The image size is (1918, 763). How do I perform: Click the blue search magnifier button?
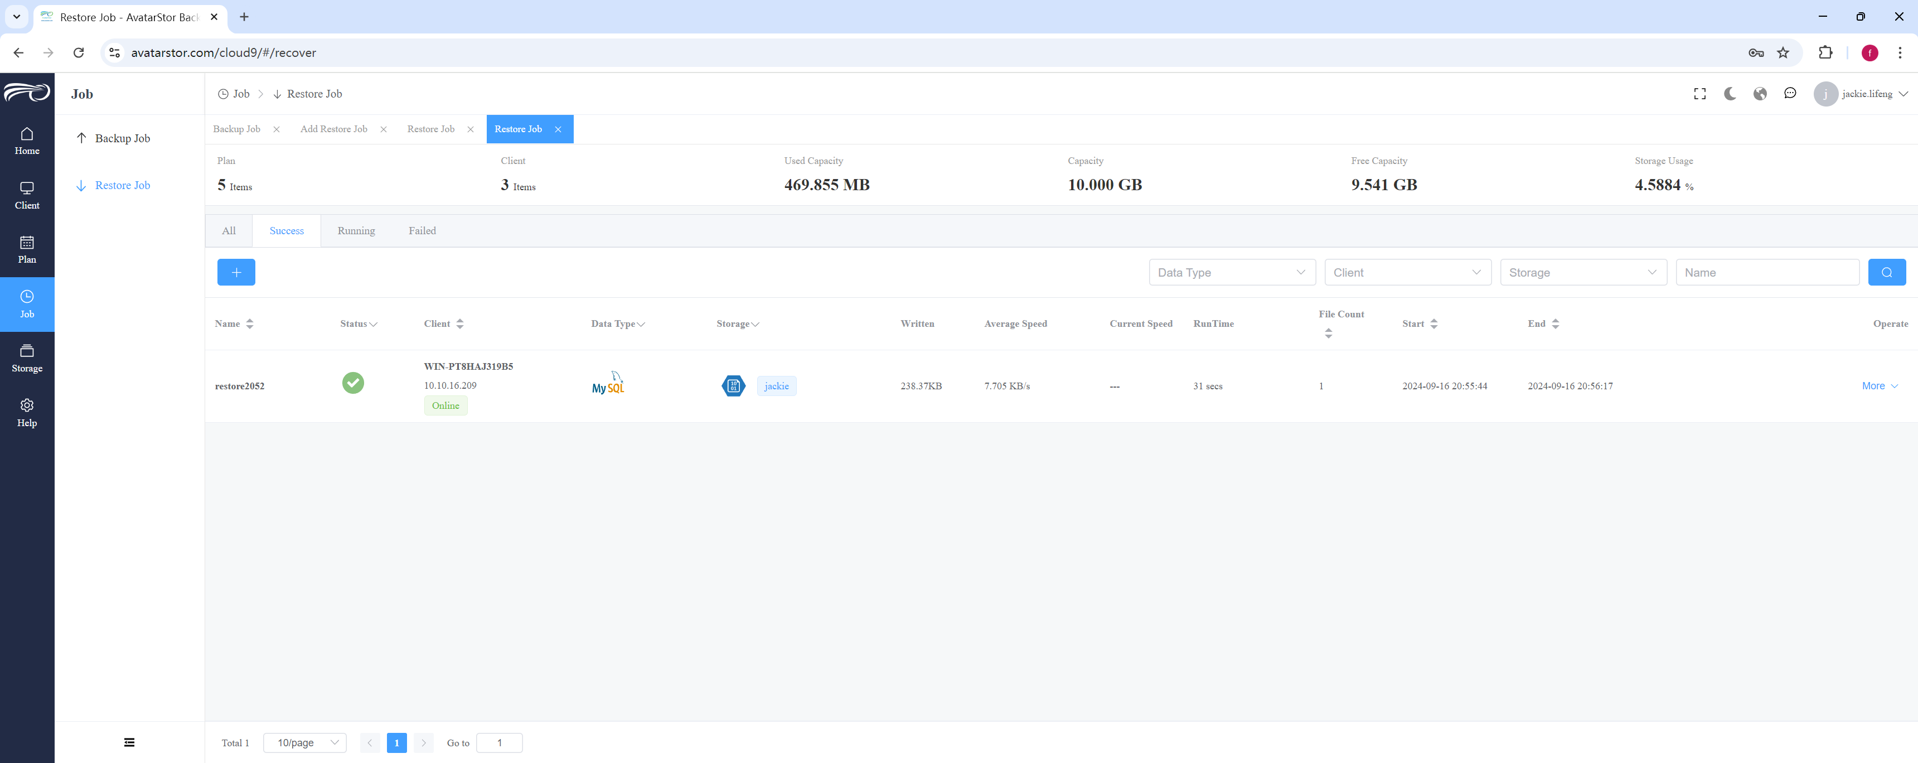click(x=1887, y=272)
